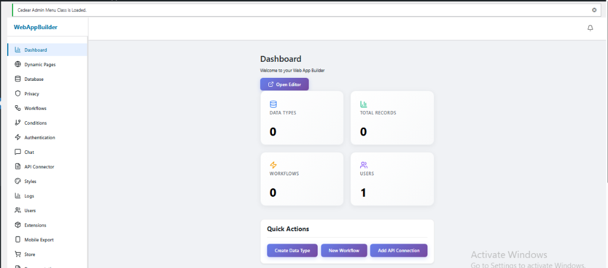The width and height of the screenshot is (608, 268).
Task: Open Chat from the sidebar
Action: click(x=47, y=152)
